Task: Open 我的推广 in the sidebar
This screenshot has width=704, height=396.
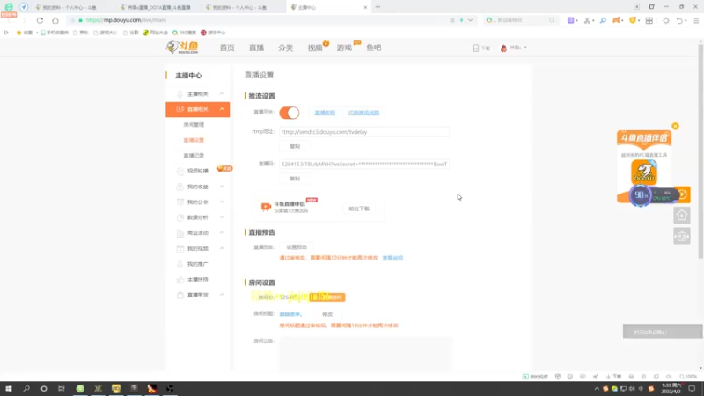Action: (x=197, y=264)
